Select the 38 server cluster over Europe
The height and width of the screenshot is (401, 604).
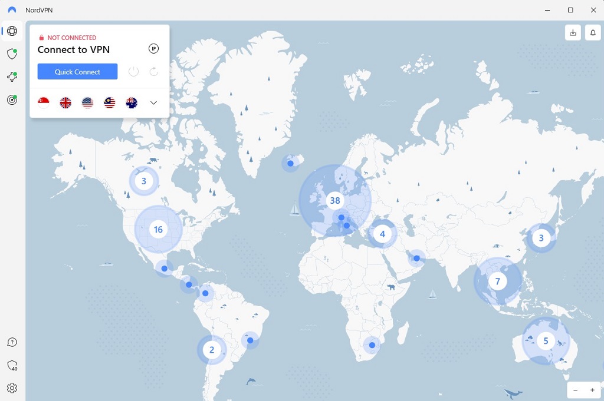tap(335, 200)
